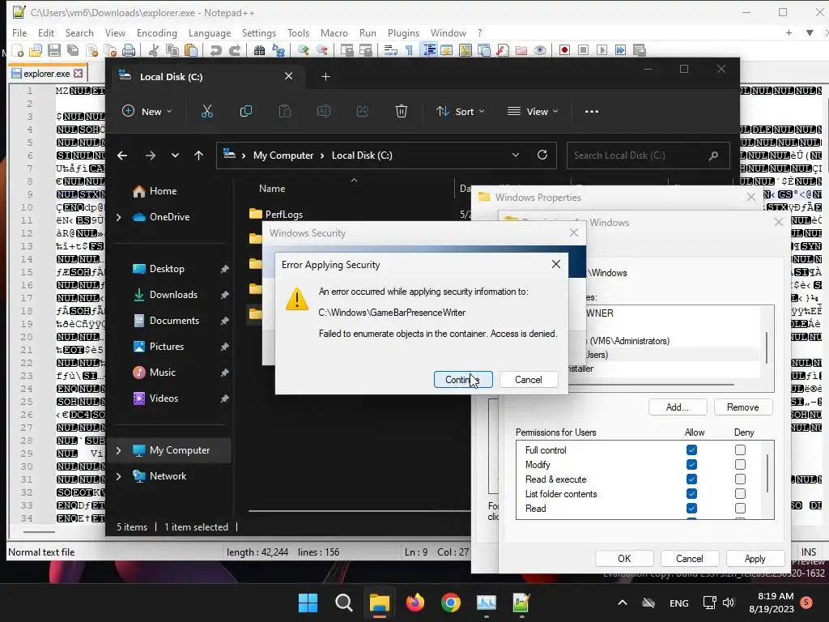The width and height of the screenshot is (829, 622).
Task: Open the View dropdown in Explorer
Action: click(533, 112)
